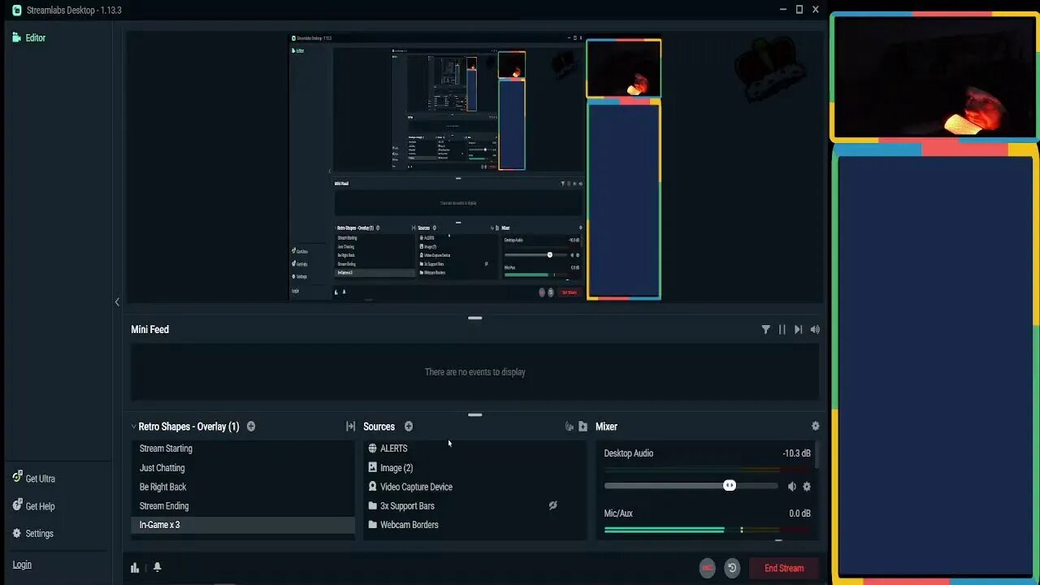The height and width of the screenshot is (585, 1040).
Task: Toggle the replay buffer button
Action: pyautogui.click(x=732, y=569)
